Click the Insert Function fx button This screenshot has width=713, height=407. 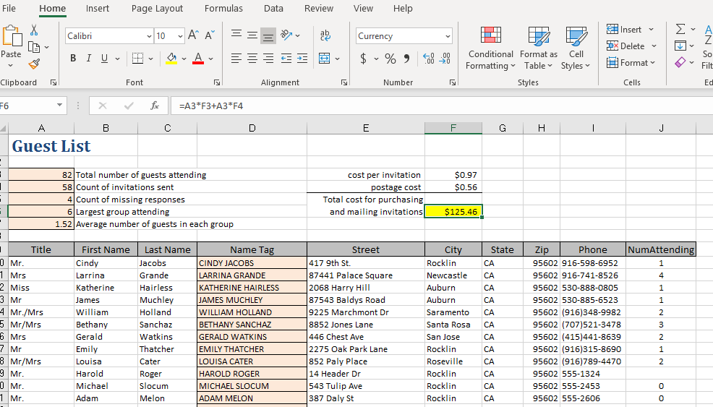[155, 106]
